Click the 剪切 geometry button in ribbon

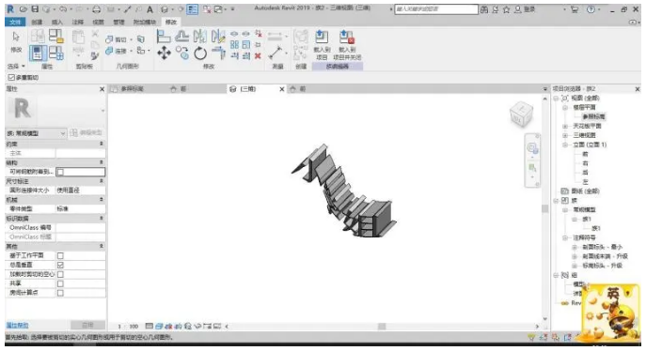117,39
